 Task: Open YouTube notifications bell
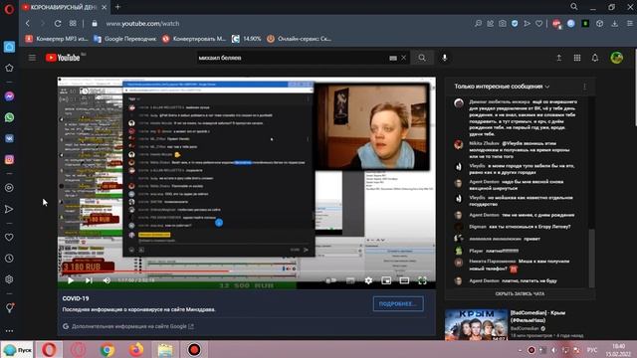[595, 58]
